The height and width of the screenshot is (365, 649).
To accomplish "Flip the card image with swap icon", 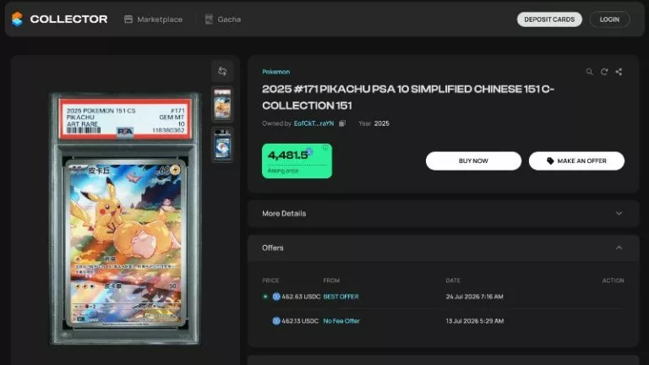I will coord(222,71).
